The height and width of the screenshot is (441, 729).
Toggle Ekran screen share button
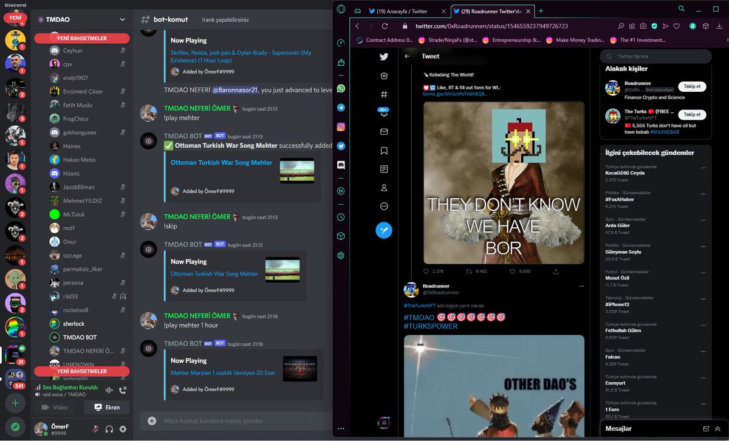tap(107, 408)
